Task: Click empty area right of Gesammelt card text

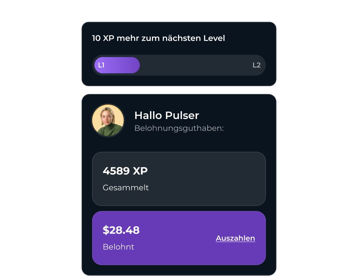Action: 205,179
